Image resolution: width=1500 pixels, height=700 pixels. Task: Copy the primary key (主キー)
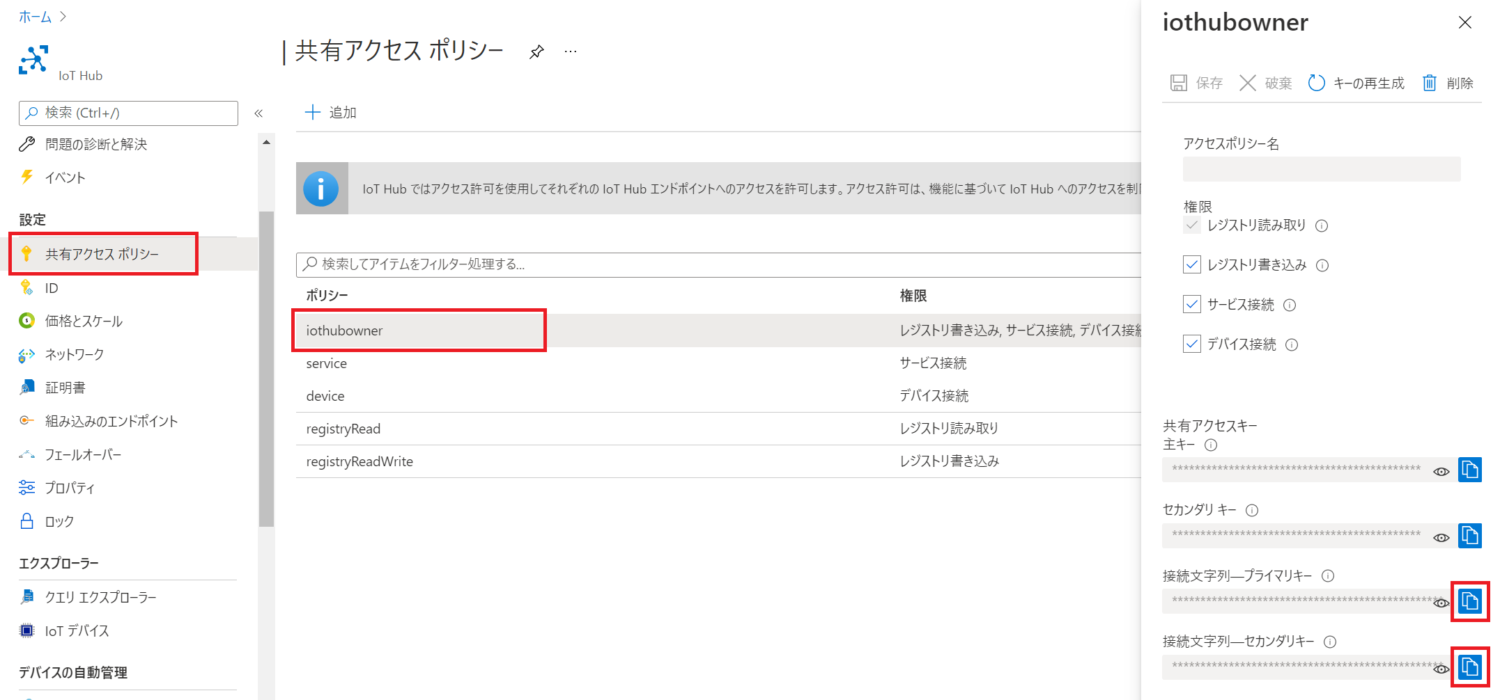coord(1470,470)
